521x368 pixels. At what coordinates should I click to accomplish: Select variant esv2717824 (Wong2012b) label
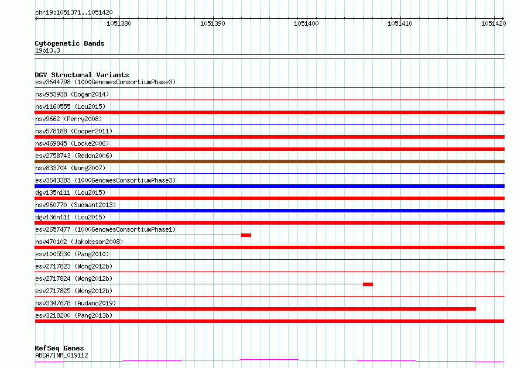pyautogui.click(x=74, y=278)
